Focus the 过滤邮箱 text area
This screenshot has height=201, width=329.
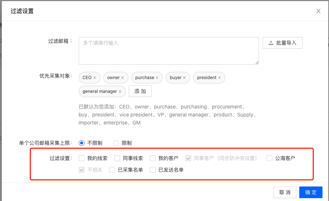(x=169, y=51)
